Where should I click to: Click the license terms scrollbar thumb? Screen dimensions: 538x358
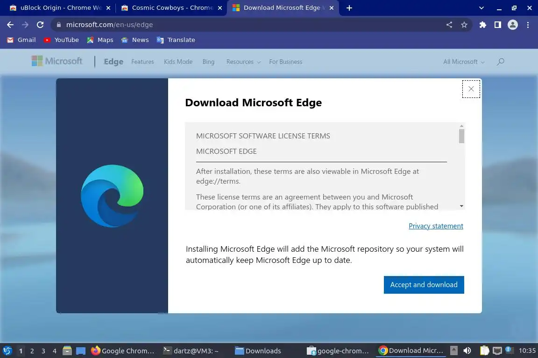pos(461,136)
